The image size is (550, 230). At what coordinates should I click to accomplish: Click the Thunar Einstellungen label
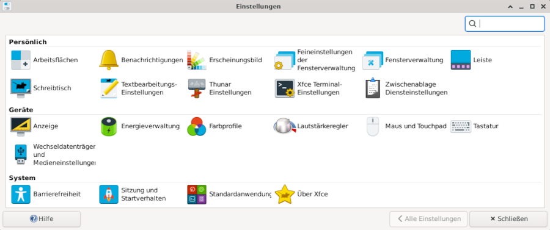coord(230,88)
